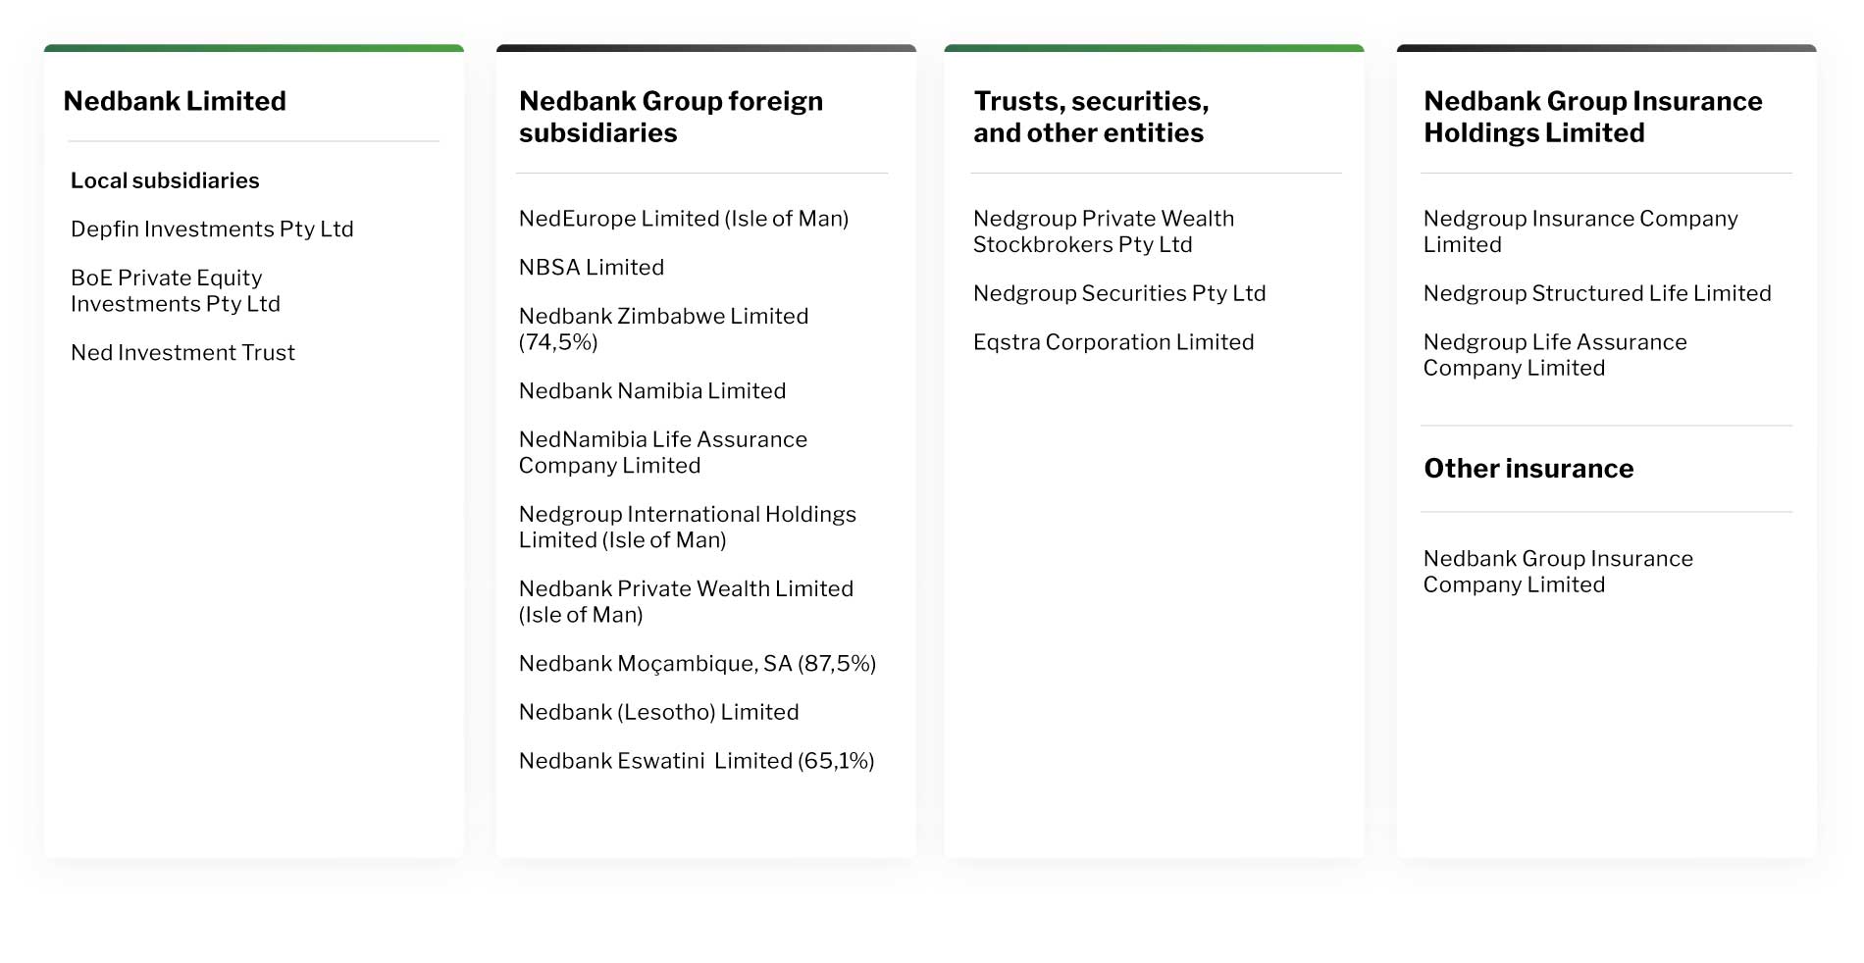Open NedNamibia Life Assurance Company Limited
The height and width of the screenshot is (963, 1864).
coord(663,453)
